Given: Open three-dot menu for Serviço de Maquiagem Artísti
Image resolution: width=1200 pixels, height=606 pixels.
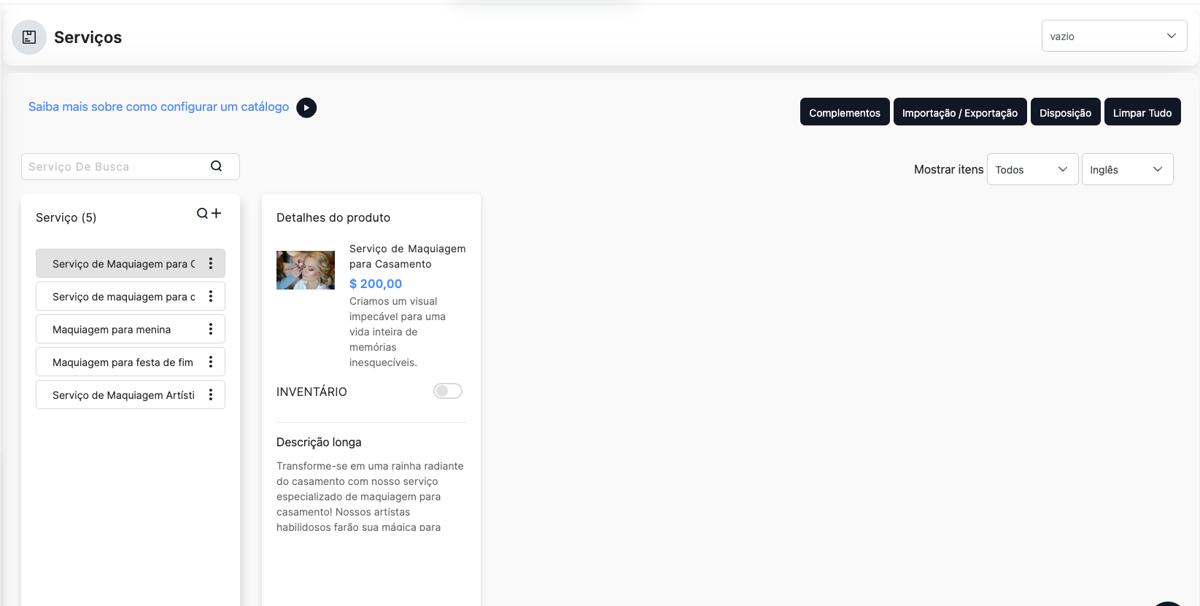Looking at the screenshot, I should (211, 395).
